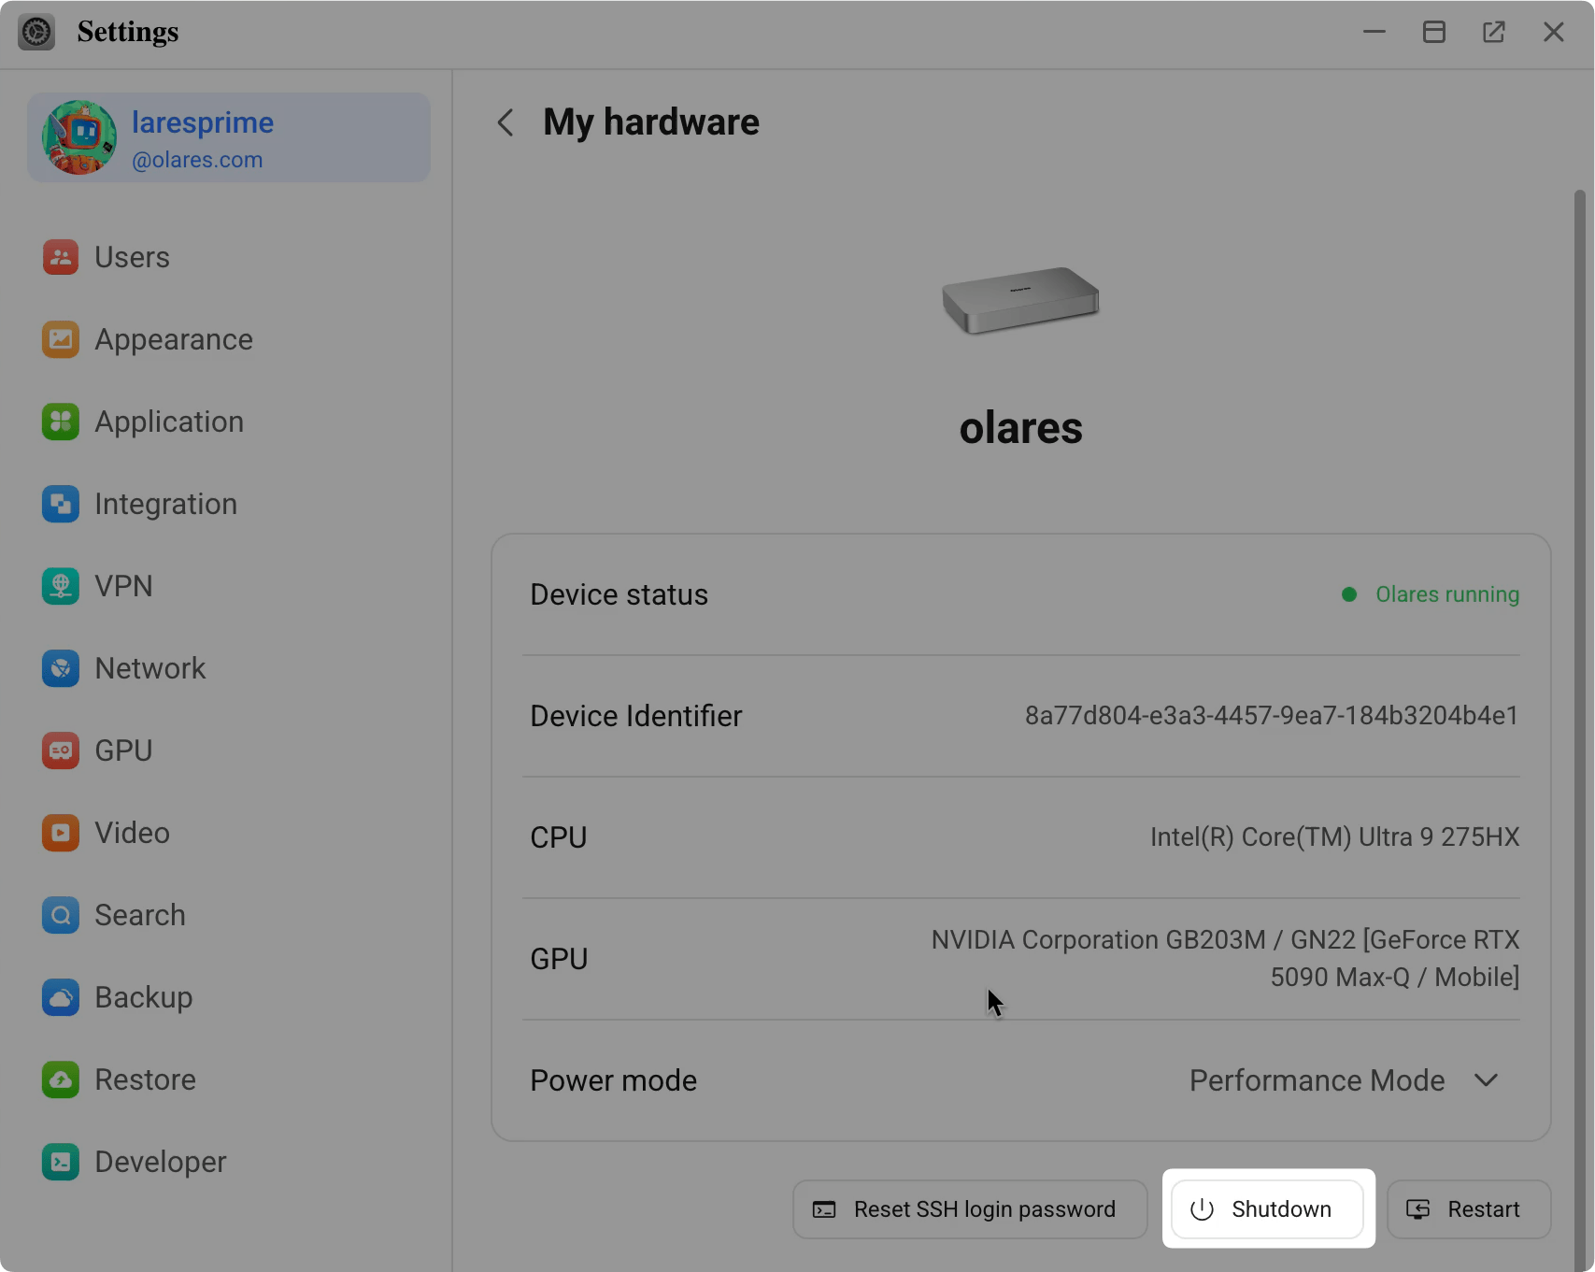Click the VPN globe icon
Screen dimensions: 1595x1272
(61, 586)
